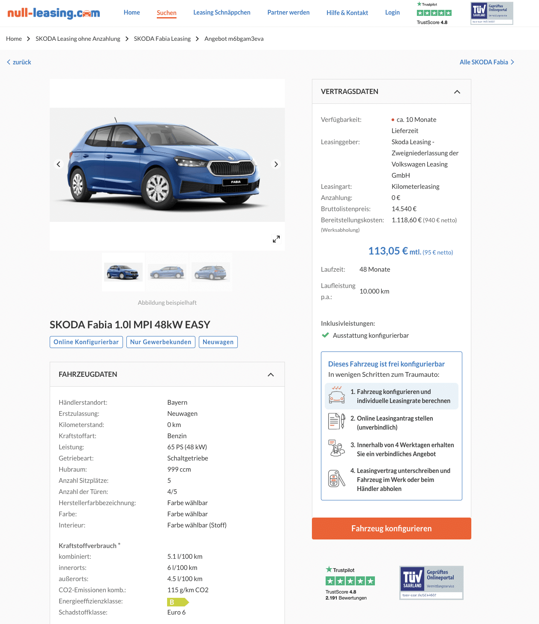Click the Schadstoffklasse value Euro 6
539x624 pixels.
(x=177, y=612)
